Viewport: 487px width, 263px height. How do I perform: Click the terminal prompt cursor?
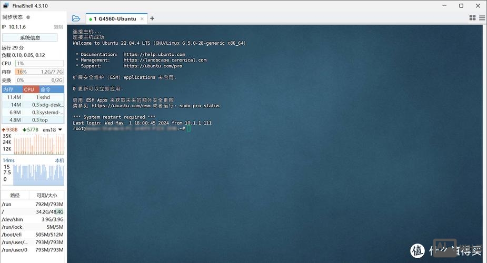189,128
